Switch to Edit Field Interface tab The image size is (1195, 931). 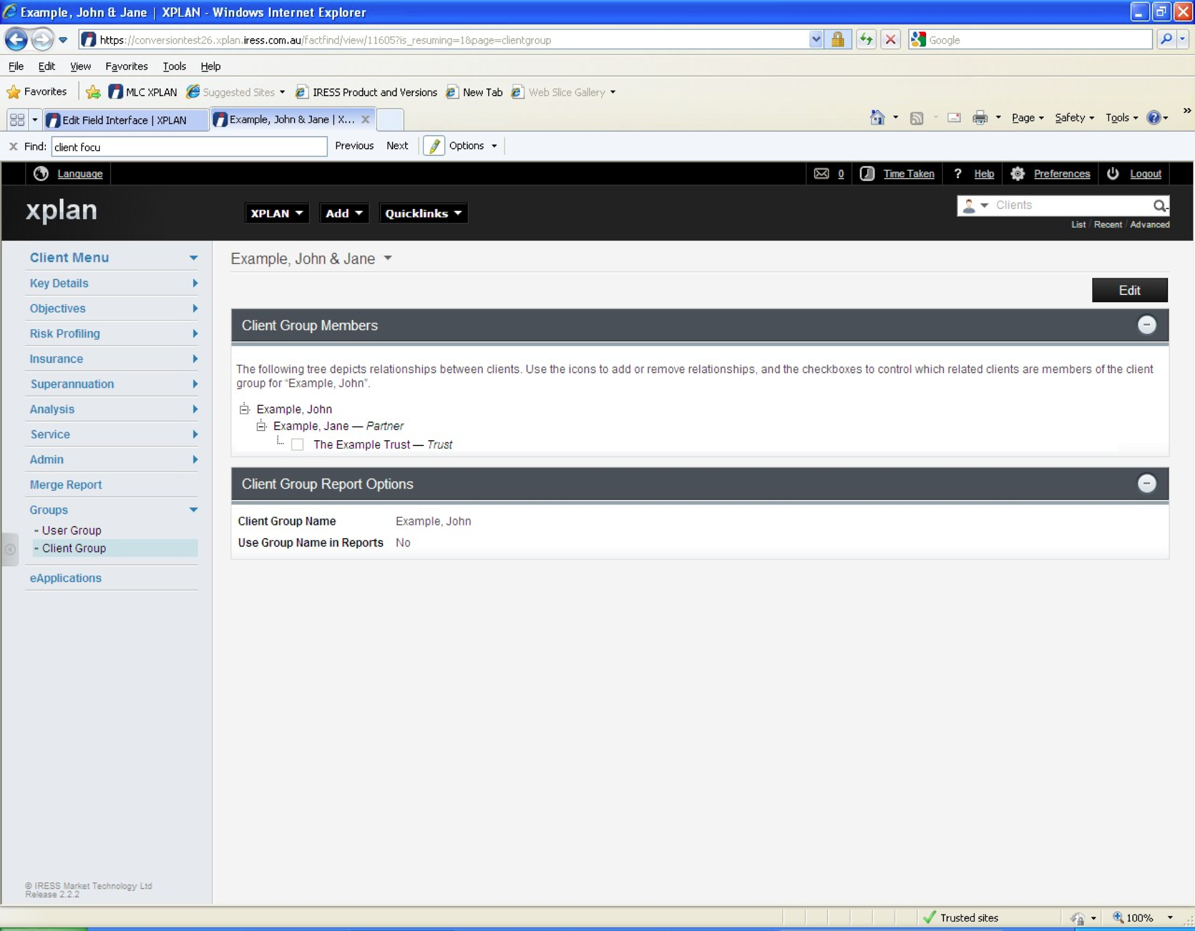(124, 120)
